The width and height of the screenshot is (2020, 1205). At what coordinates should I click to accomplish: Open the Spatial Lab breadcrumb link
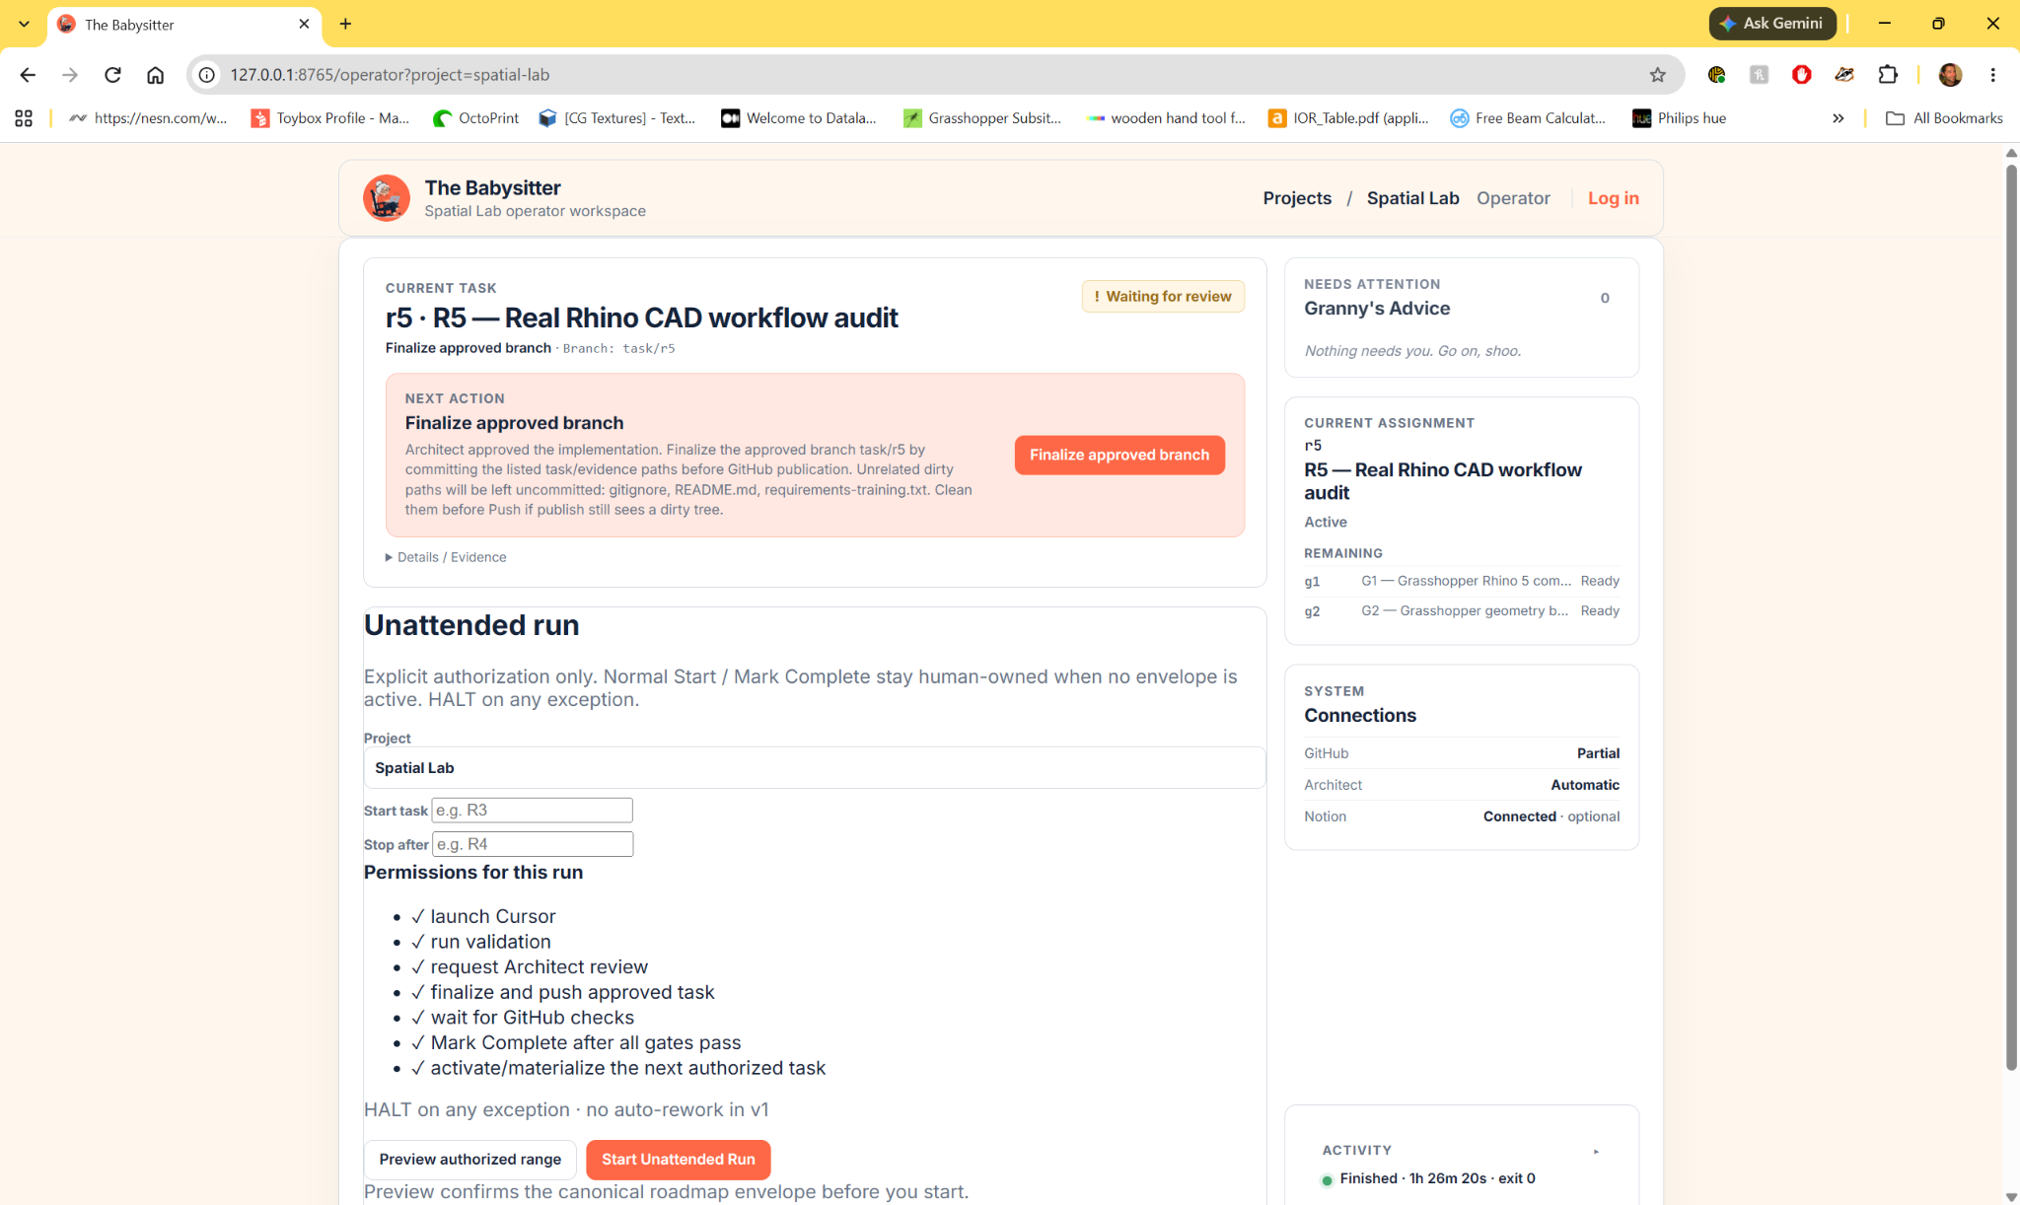coord(1412,198)
